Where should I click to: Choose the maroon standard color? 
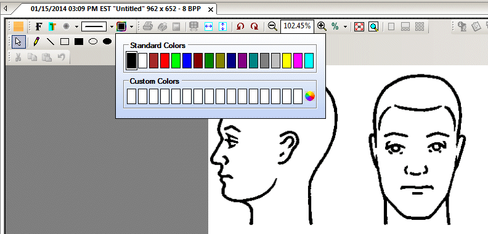(198, 60)
